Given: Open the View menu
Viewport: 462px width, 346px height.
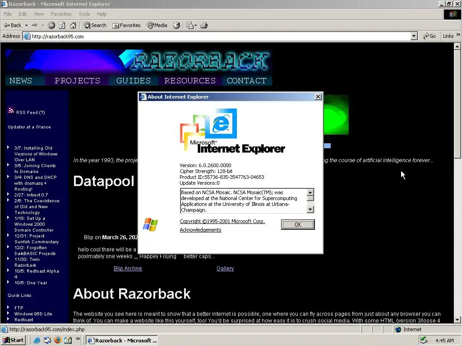Looking at the screenshot, I should (x=39, y=14).
